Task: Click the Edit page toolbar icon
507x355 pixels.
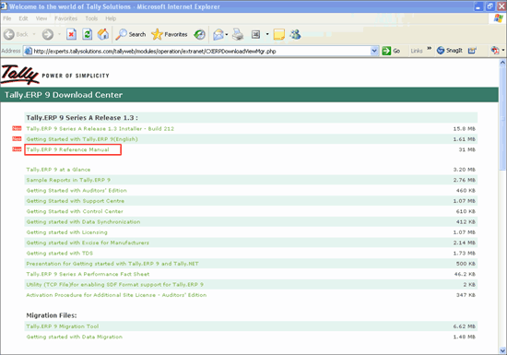Action: pos(255,34)
